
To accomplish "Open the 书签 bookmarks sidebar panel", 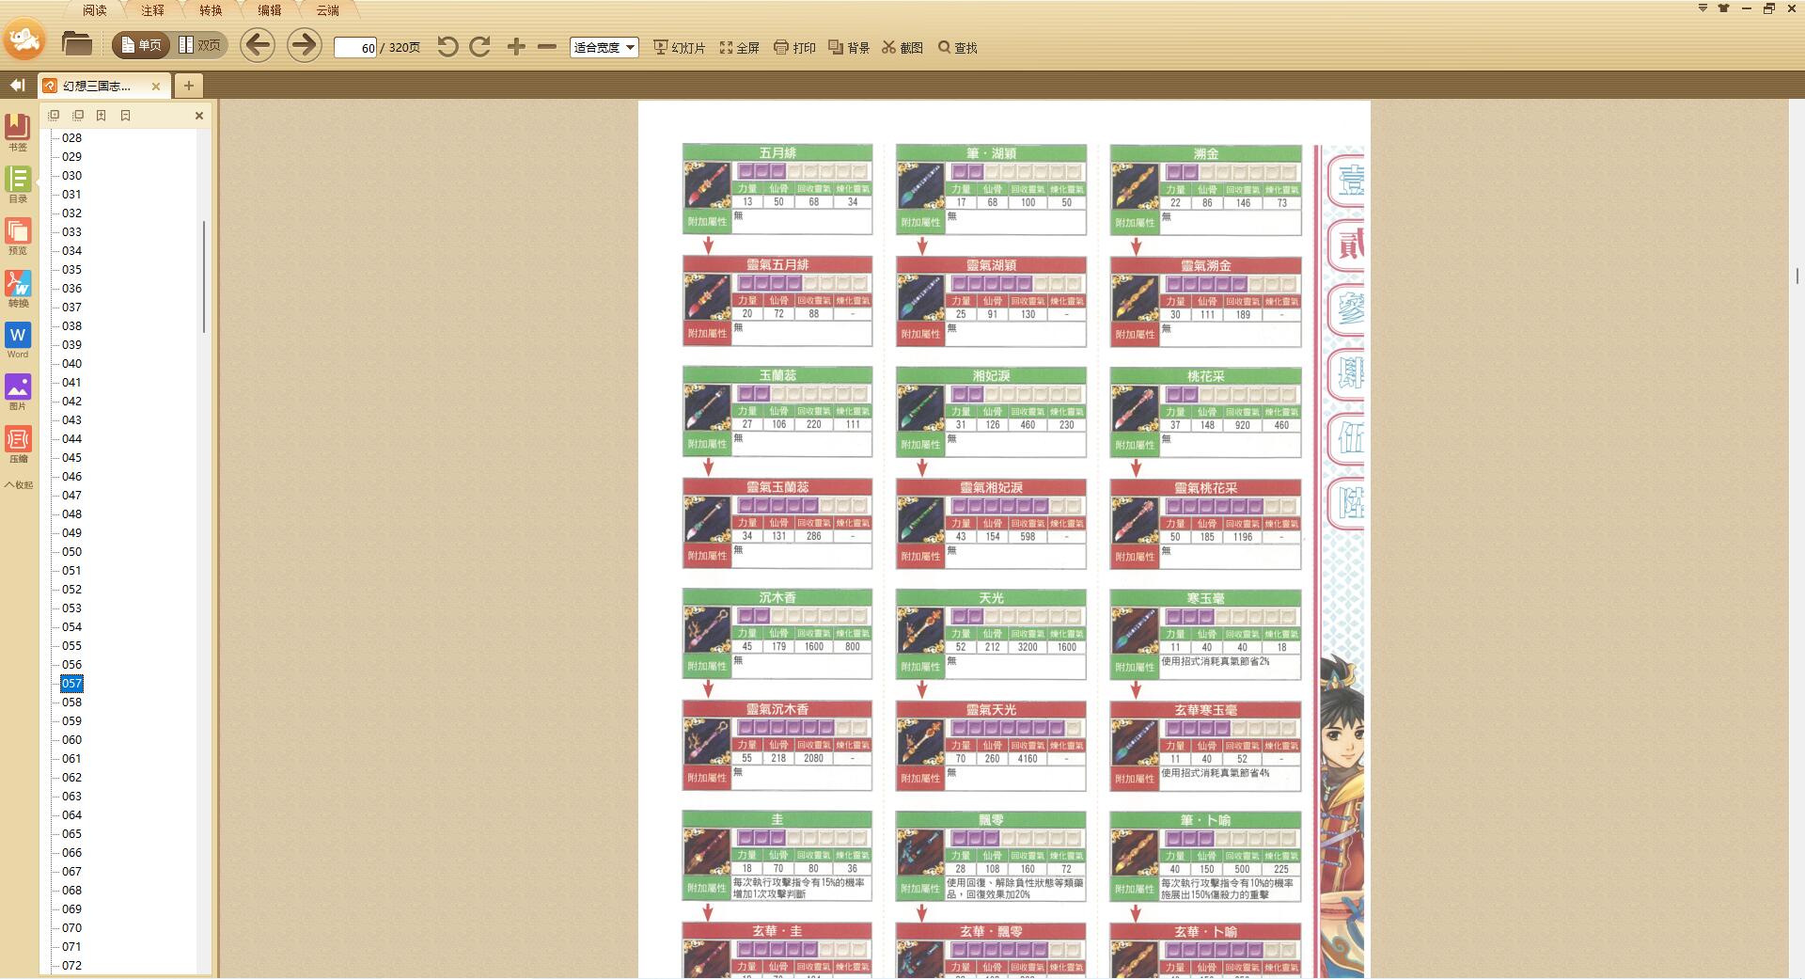I will (x=18, y=132).
